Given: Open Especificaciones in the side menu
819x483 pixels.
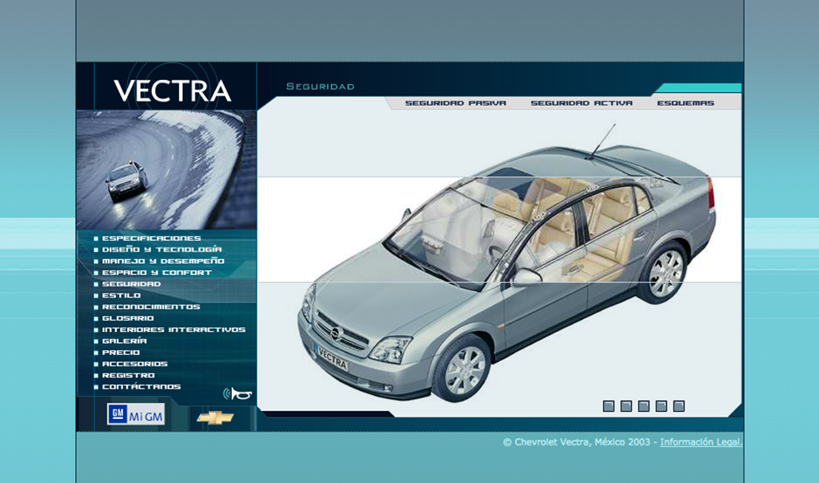Looking at the screenshot, I should click(x=151, y=238).
